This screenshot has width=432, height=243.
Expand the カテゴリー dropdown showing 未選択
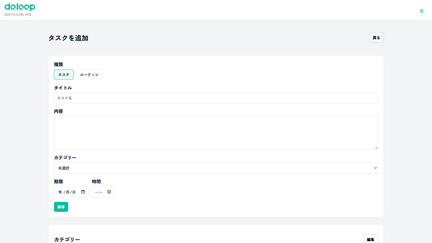click(x=215, y=168)
